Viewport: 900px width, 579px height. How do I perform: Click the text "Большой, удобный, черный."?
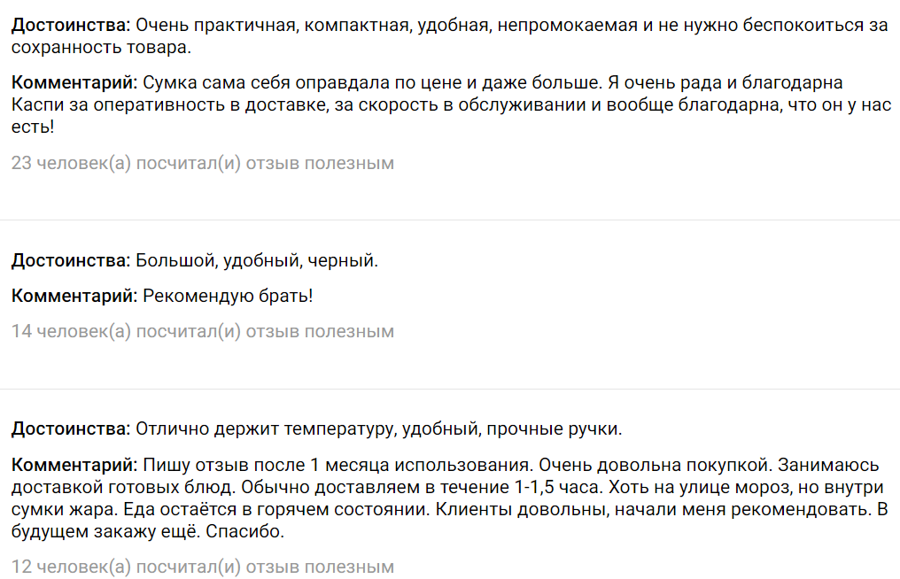pos(256,260)
